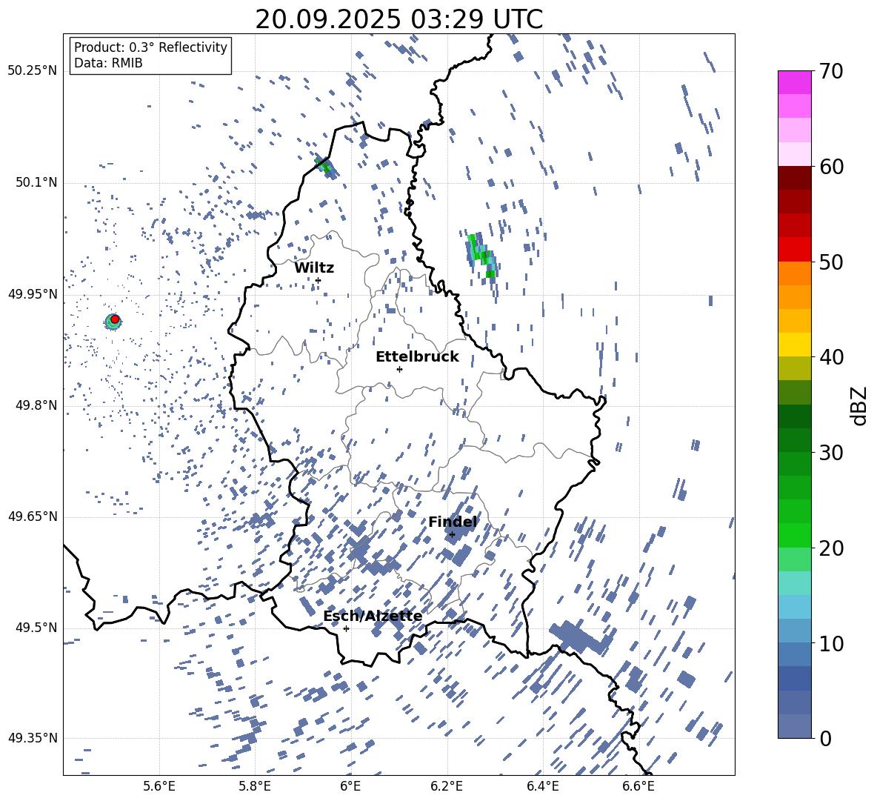Click the large blue echo near 6.45°E 49.5°N
Screen dimensions: 877x801
pyautogui.click(x=580, y=638)
